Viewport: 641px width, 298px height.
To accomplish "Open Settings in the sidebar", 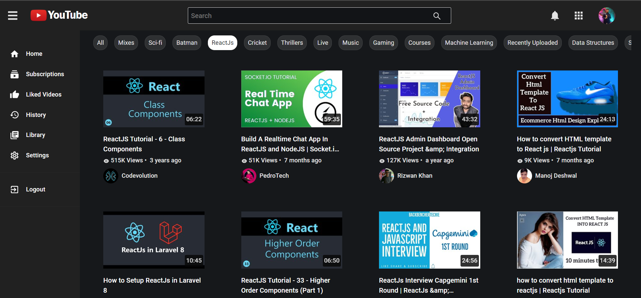I will [x=37, y=155].
